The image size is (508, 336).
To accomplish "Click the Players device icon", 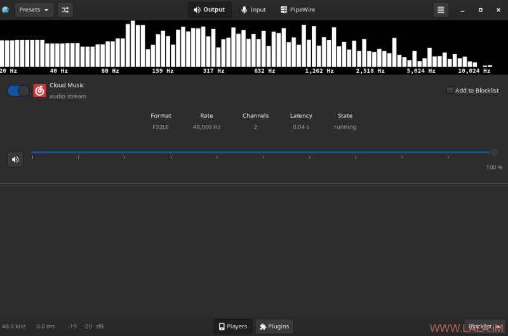I will tap(222, 326).
